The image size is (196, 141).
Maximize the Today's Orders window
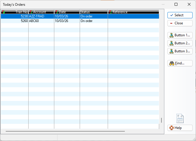(176, 4)
